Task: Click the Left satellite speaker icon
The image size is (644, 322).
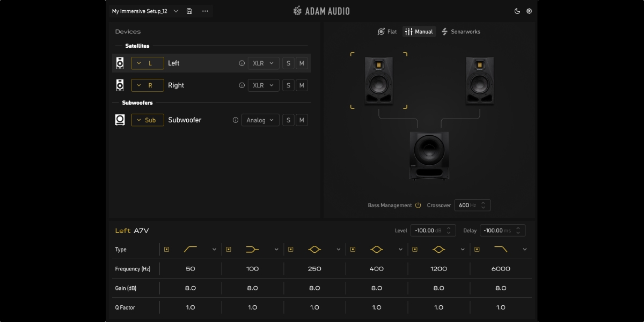Action: coord(120,63)
